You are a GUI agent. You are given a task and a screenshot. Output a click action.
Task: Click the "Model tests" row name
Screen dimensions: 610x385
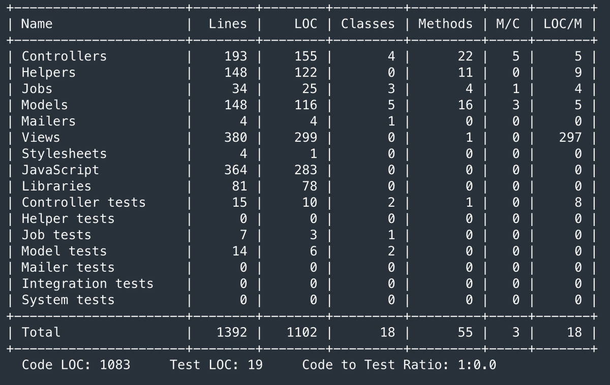click(x=64, y=251)
